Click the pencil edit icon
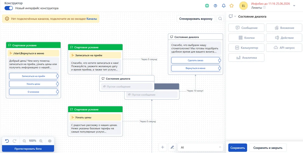This screenshot has width=303, height=153. click(172, 147)
